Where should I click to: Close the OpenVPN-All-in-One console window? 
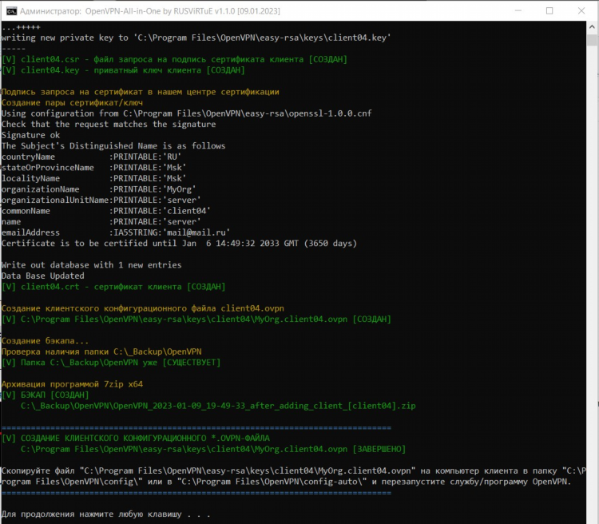581,10
